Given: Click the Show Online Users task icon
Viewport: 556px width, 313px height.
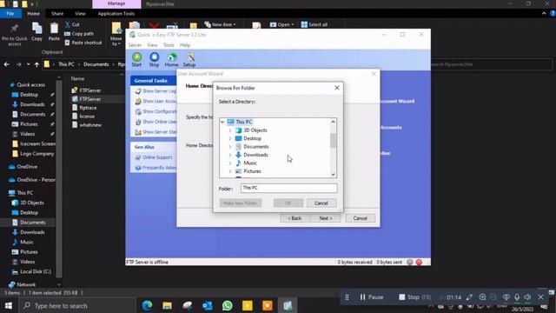Looking at the screenshot, I should (x=138, y=122).
